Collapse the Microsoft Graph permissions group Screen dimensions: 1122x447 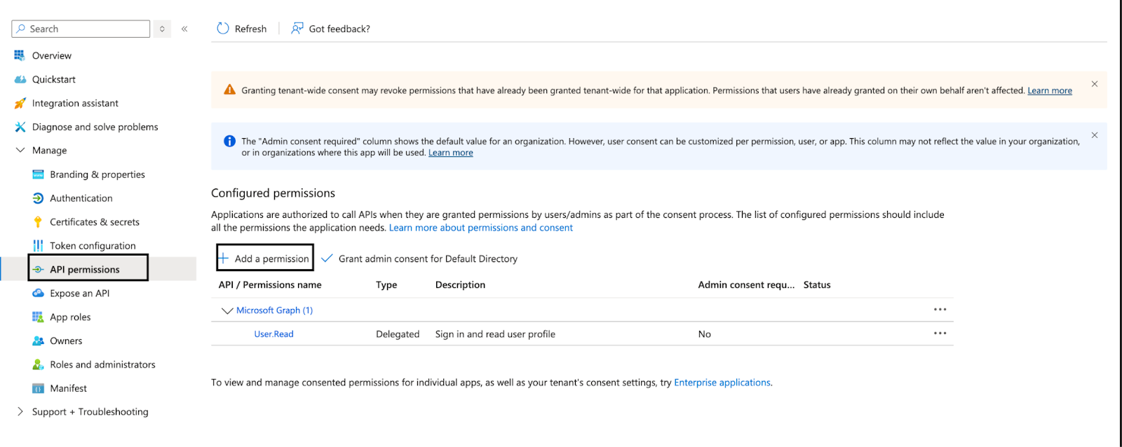[x=227, y=310]
